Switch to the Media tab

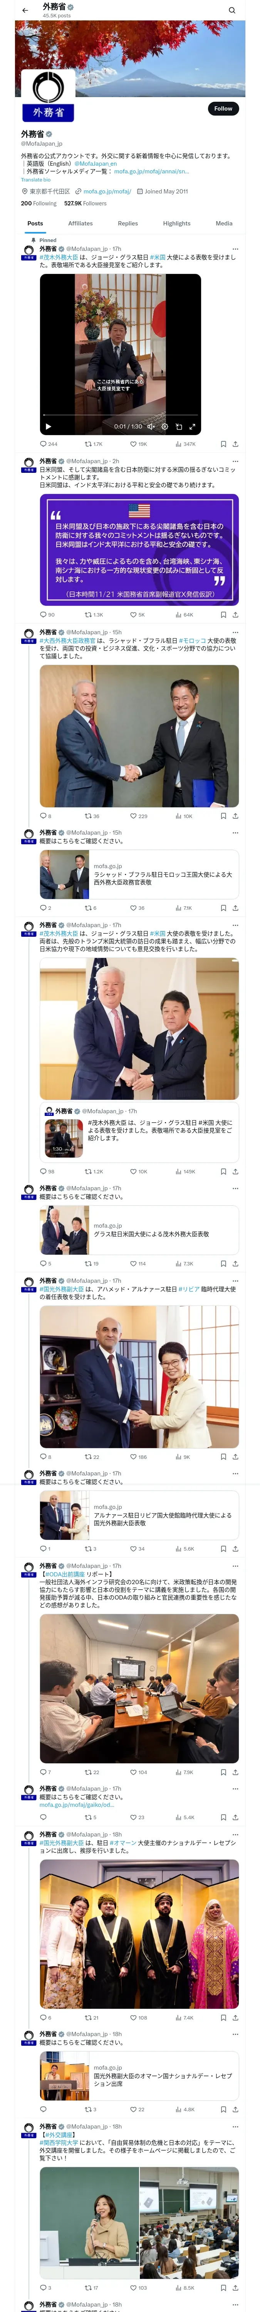[224, 223]
